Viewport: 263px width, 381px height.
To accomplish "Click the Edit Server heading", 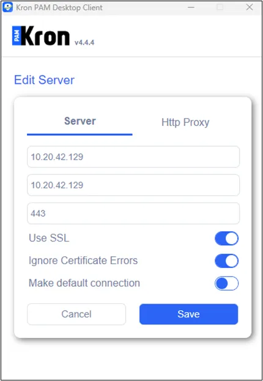I will click(44, 80).
